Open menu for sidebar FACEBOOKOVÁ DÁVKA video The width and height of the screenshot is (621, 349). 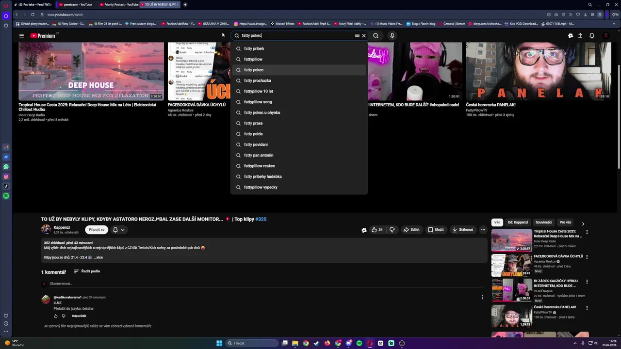coord(587,257)
